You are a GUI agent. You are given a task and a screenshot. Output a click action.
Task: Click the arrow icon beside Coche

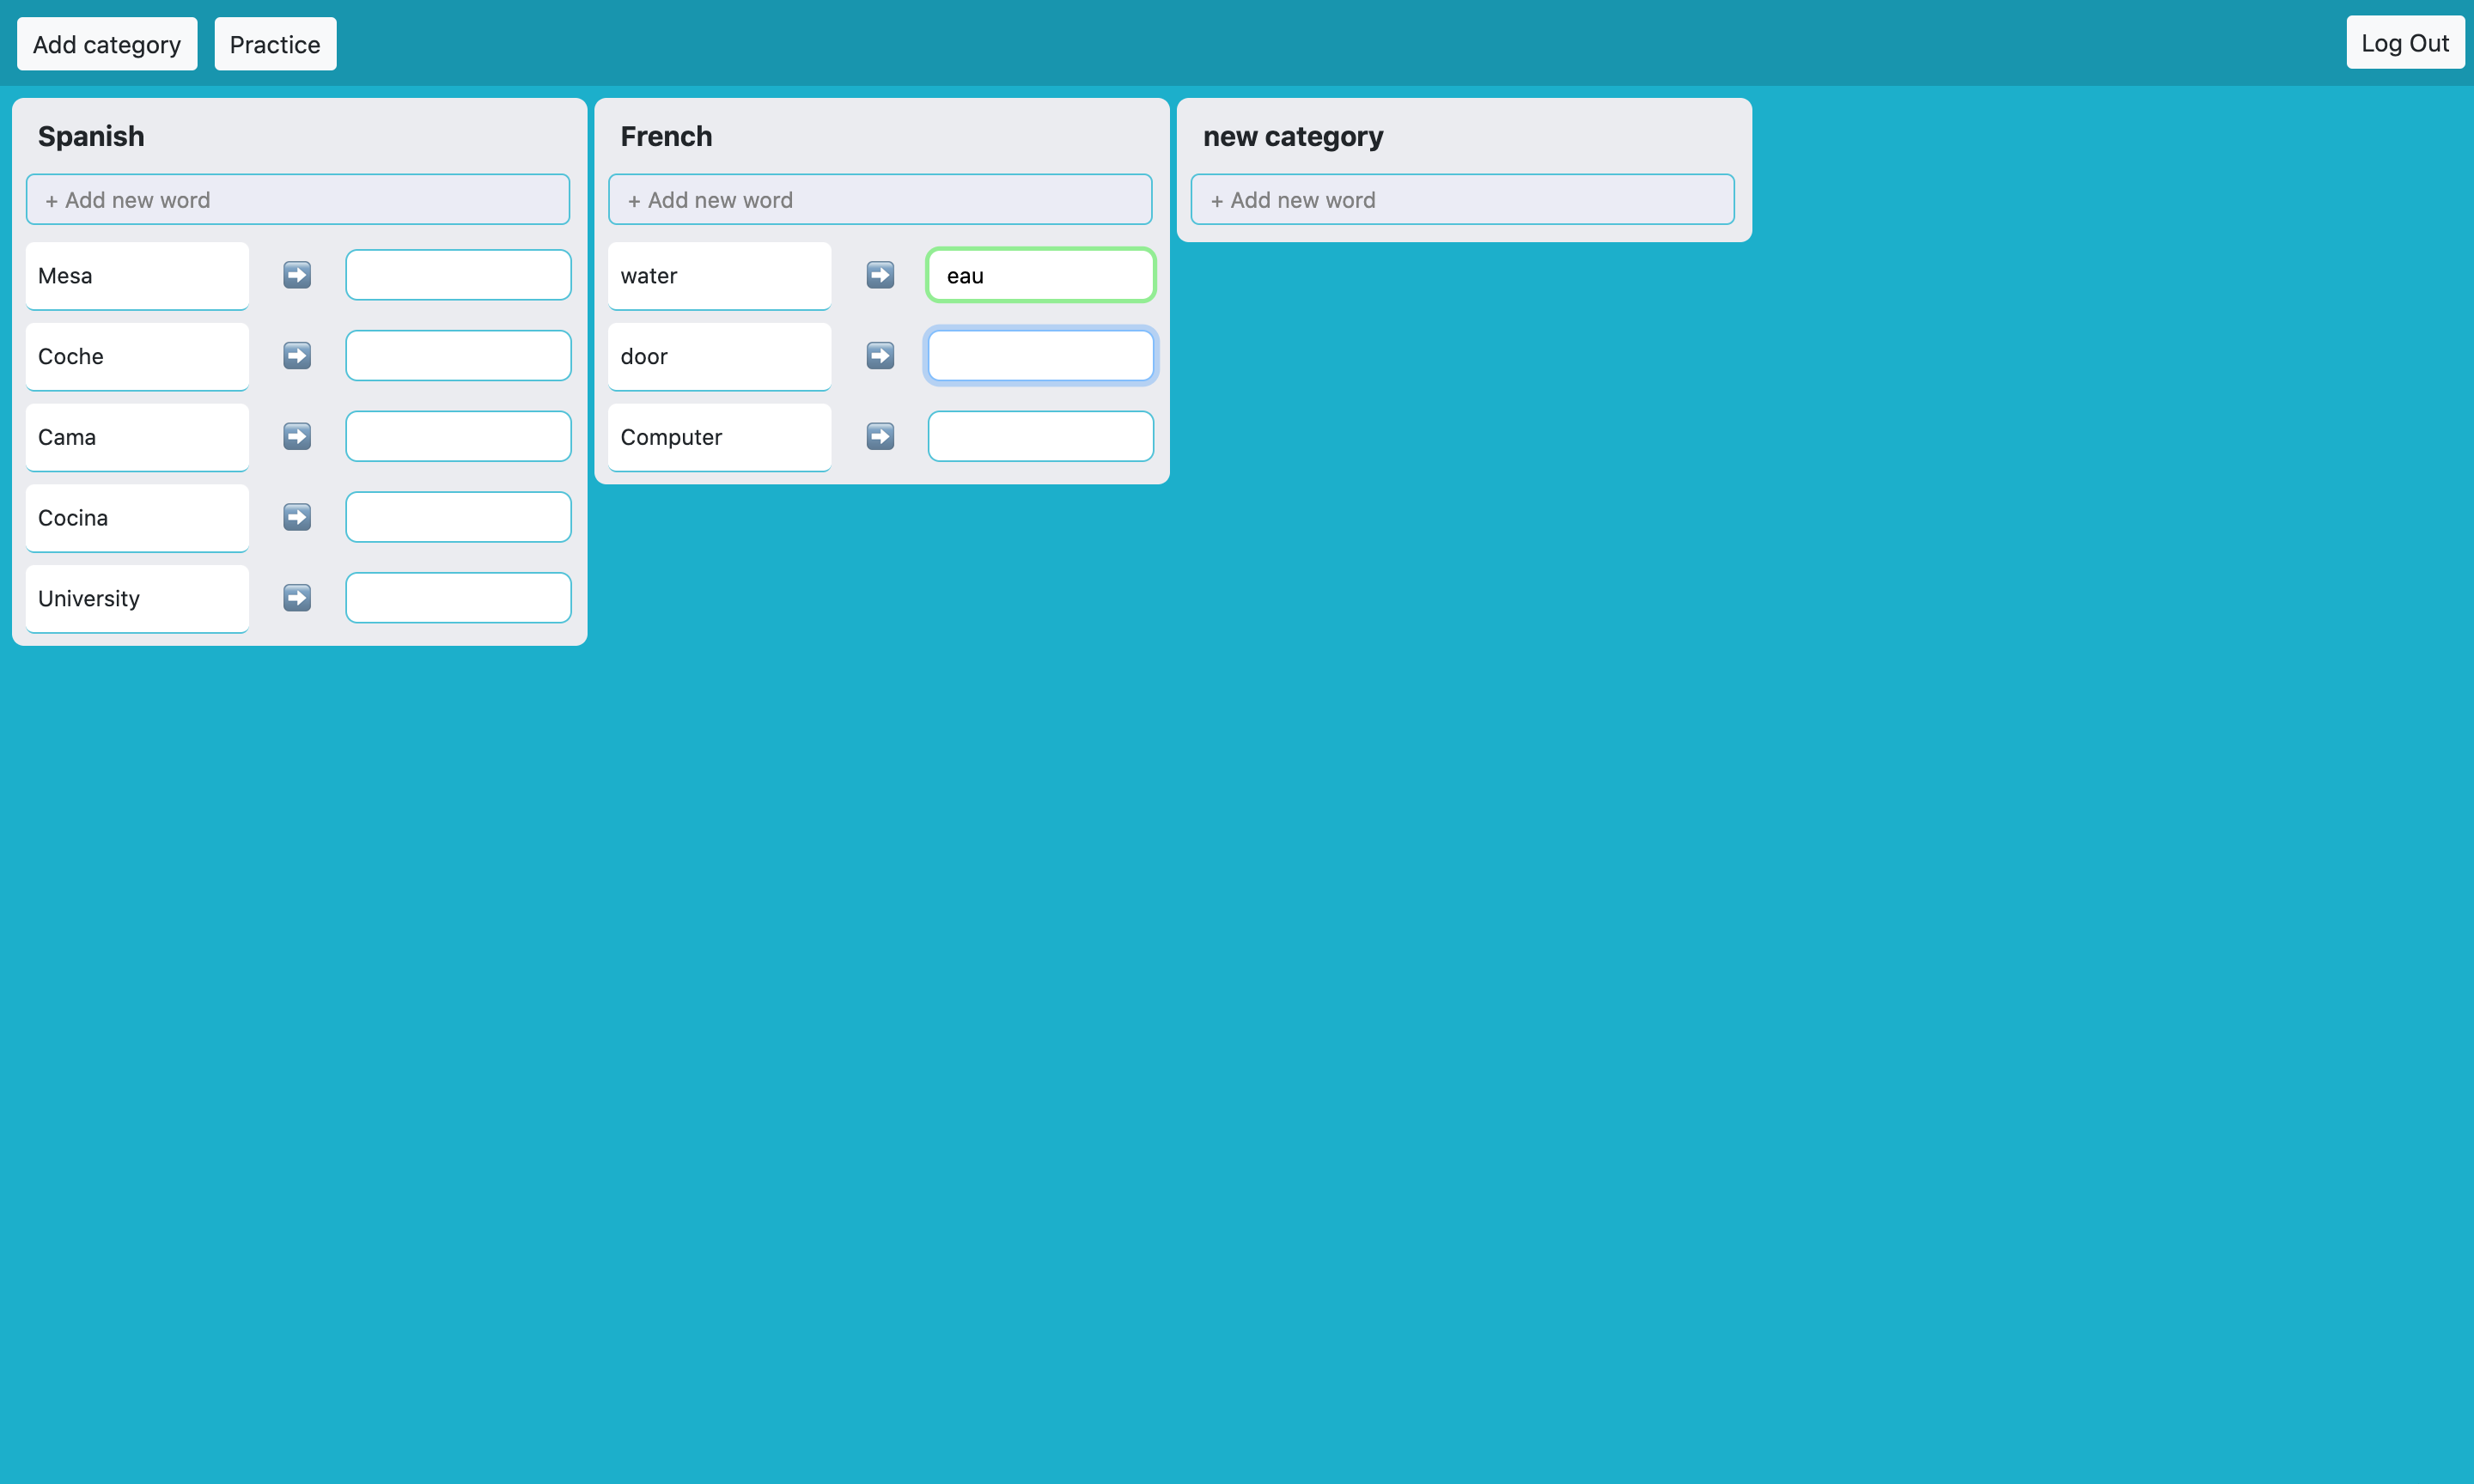click(297, 356)
